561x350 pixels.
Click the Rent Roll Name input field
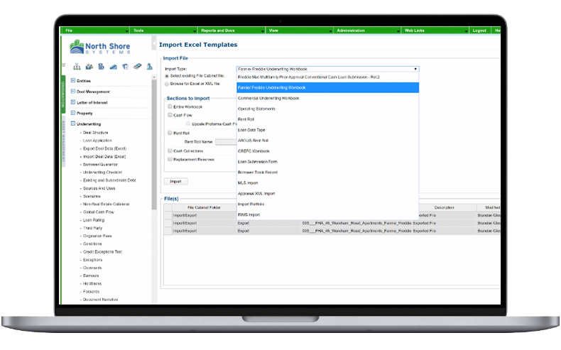click(x=226, y=142)
